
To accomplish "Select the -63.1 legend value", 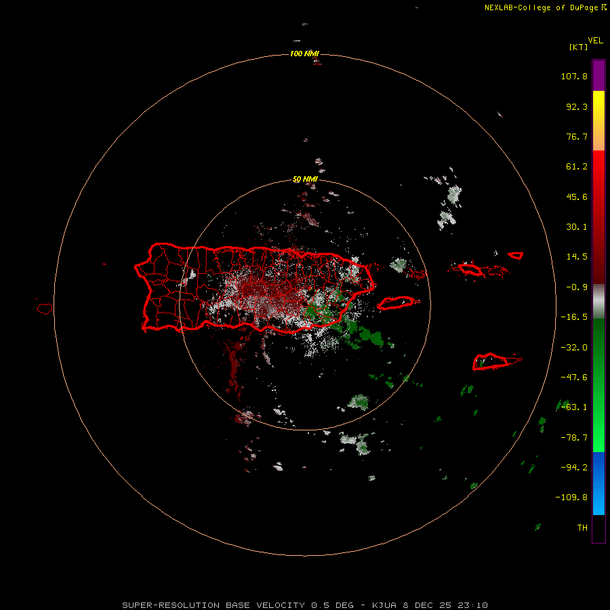I will point(574,407).
